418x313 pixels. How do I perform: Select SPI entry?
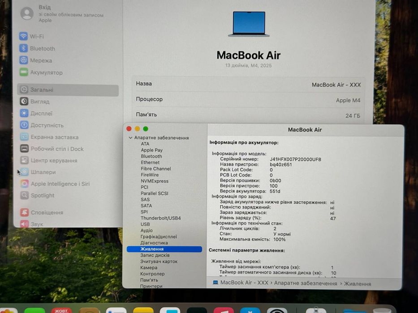point(144,212)
